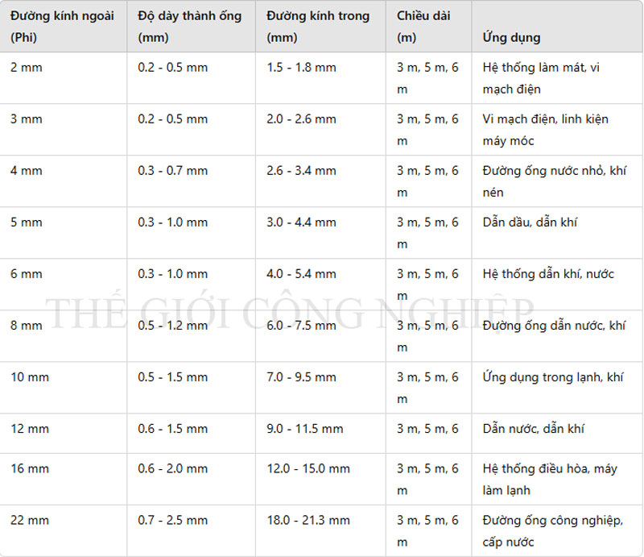Click the "0.5 - 1.2 mm" thickness cell

pos(172,326)
